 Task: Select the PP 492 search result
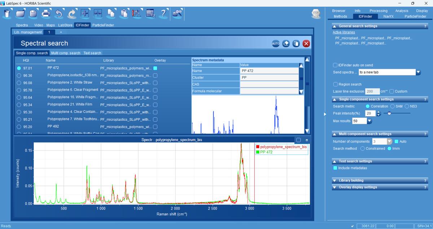click(x=53, y=126)
